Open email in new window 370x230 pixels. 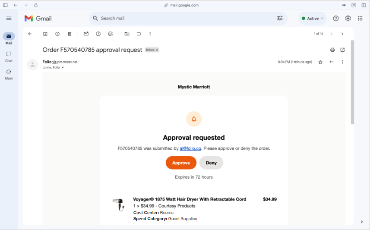click(342, 50)
